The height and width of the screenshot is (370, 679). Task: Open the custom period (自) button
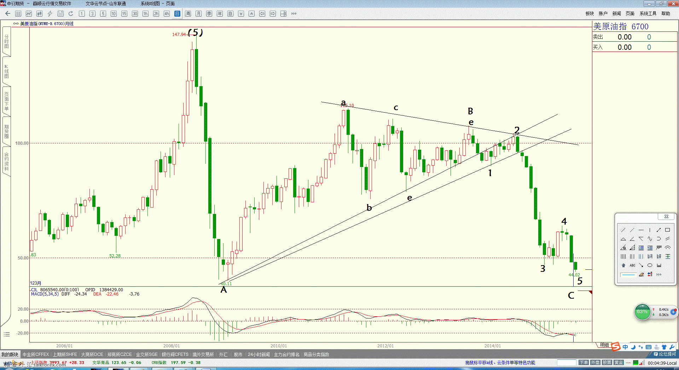coord(230,13)
